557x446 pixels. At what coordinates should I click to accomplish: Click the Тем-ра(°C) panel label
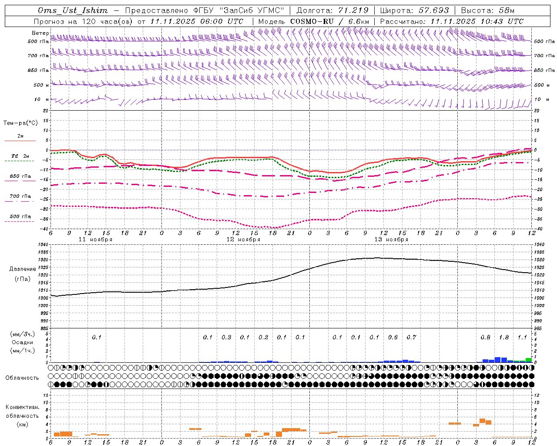pos(20,123)
